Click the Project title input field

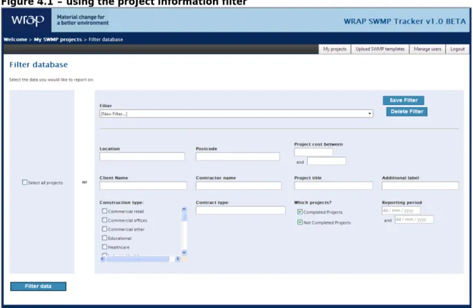click(x=333, y=186)
